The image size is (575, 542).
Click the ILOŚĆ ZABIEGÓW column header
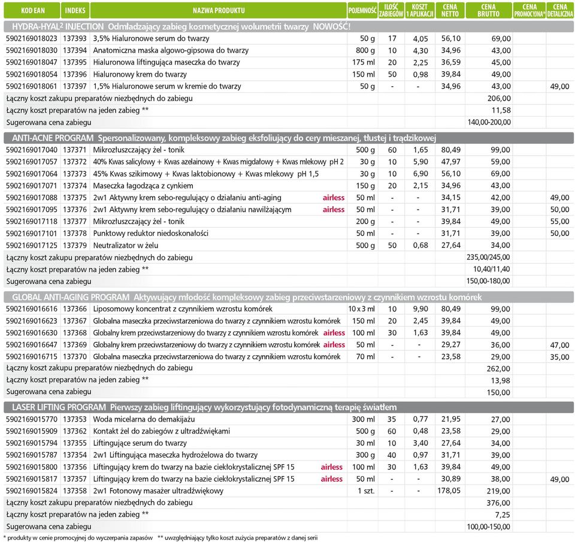391,11
